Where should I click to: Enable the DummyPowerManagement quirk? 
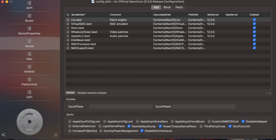[101, 131]
